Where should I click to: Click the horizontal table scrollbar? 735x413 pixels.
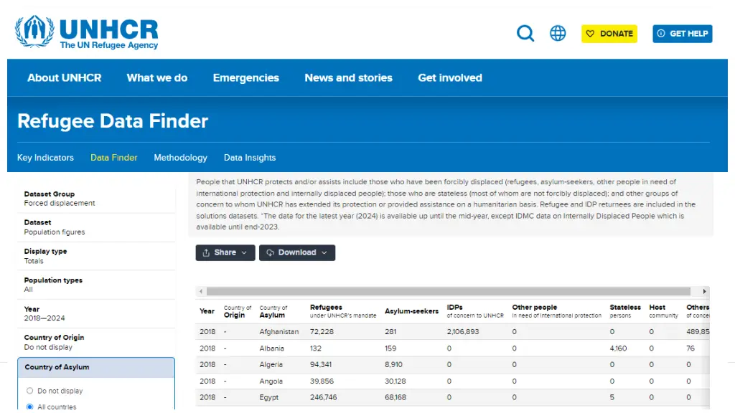(449, 291)
